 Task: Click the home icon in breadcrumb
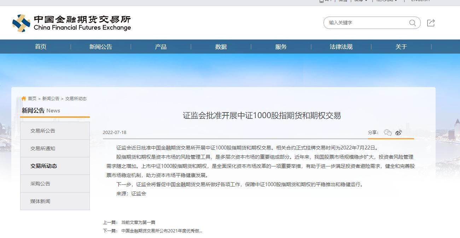[x=24, y=98]
